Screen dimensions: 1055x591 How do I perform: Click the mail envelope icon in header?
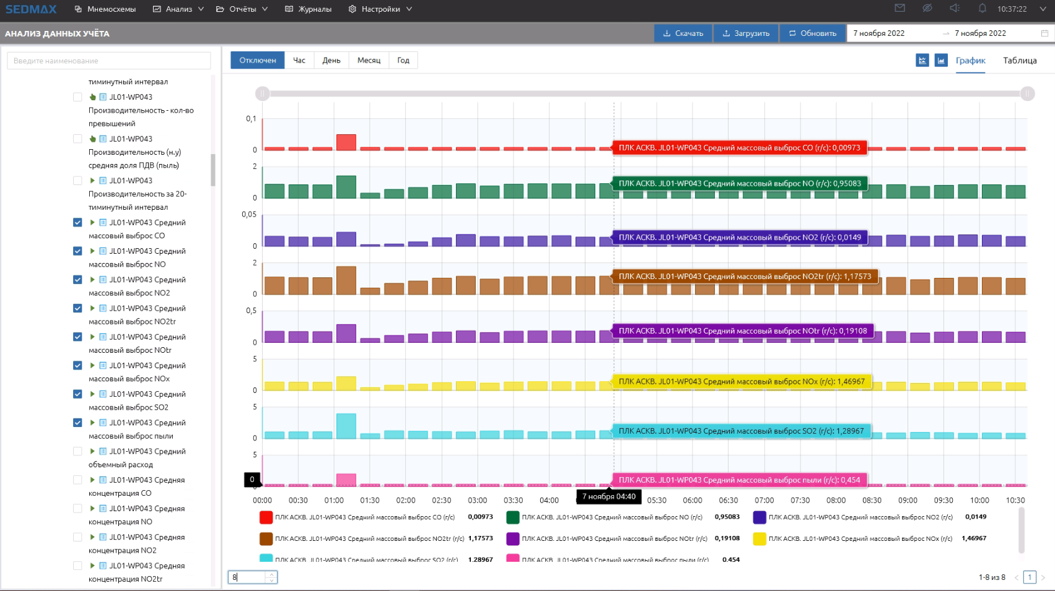coord(900,8)
